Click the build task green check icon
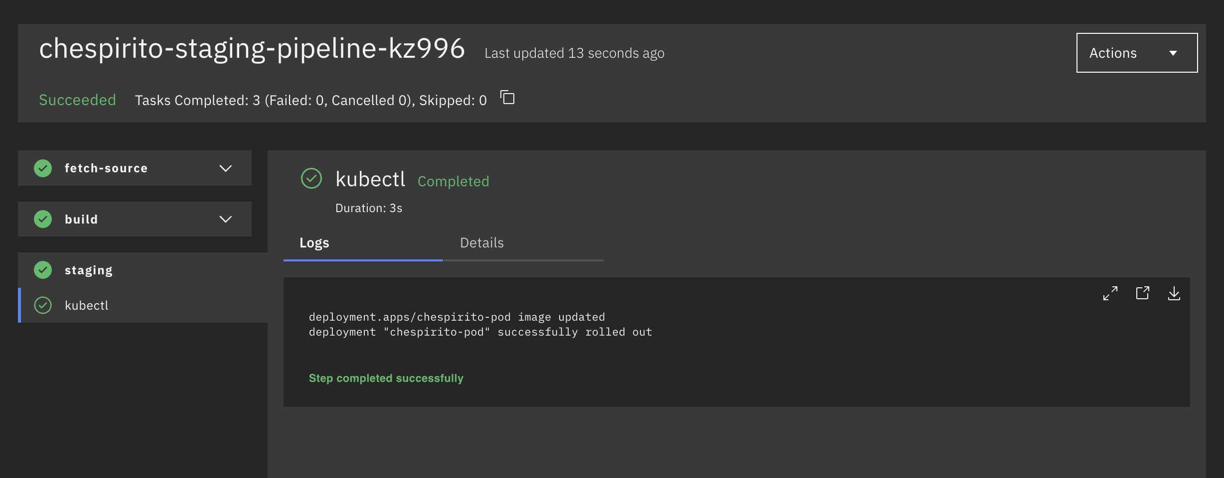1224x478 pixels. click(x=43, y=219)
